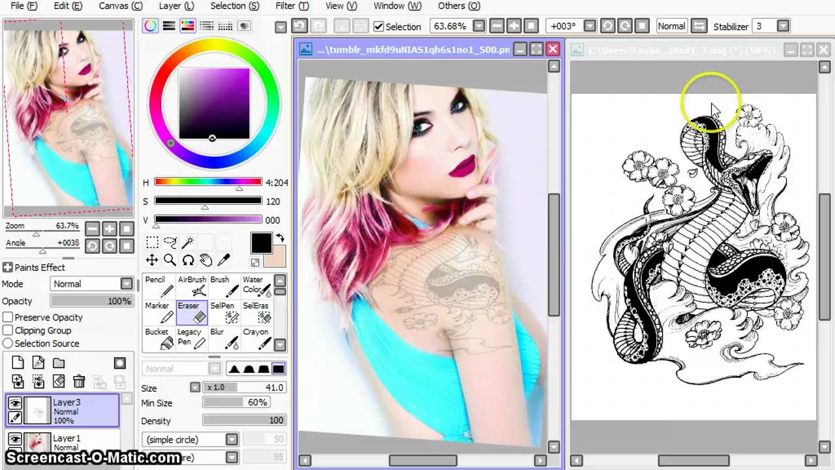Screen dimensions: 835x470
Task: Show the color wheel panel
Action: point(150,26)
